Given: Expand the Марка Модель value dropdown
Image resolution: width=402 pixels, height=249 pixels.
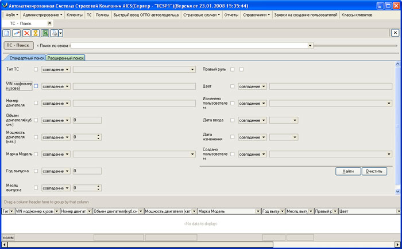Looking at the screenshot, I should coord(192,154).
